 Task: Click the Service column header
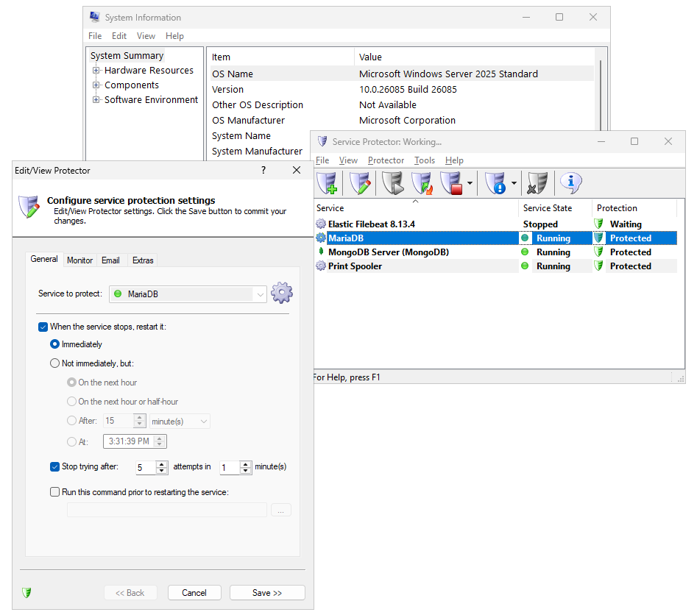(x=417, y=208)
